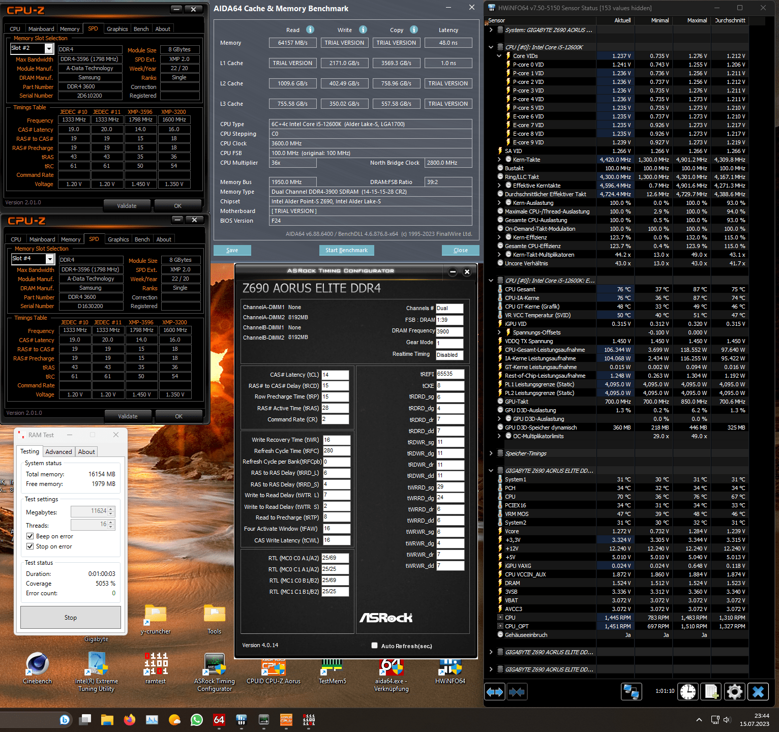Expand Kern-Takt-Multiplikatoren row in HWiNFO
779x732 pixels.
point(499,255)
